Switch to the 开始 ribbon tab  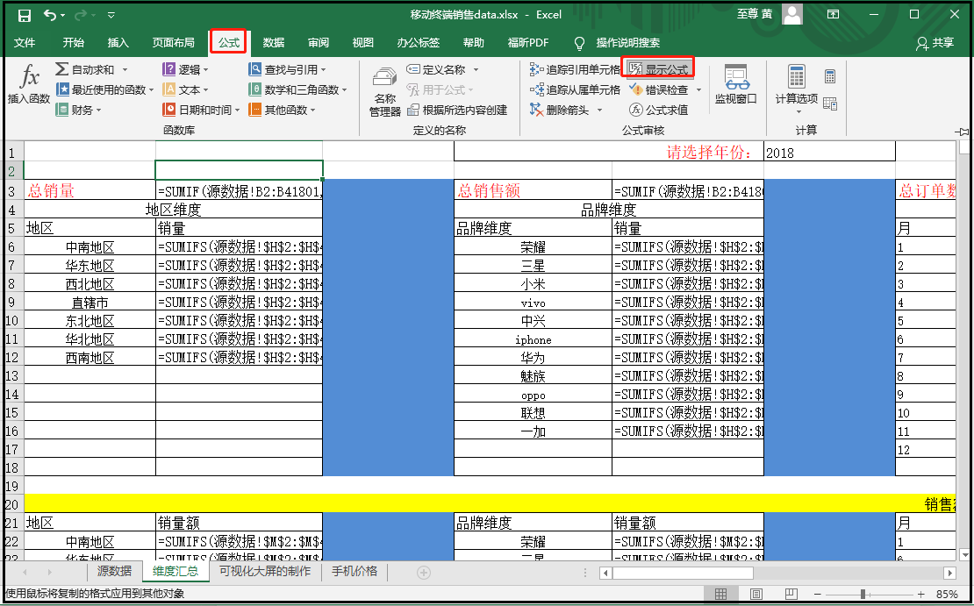tap(74, 43)
